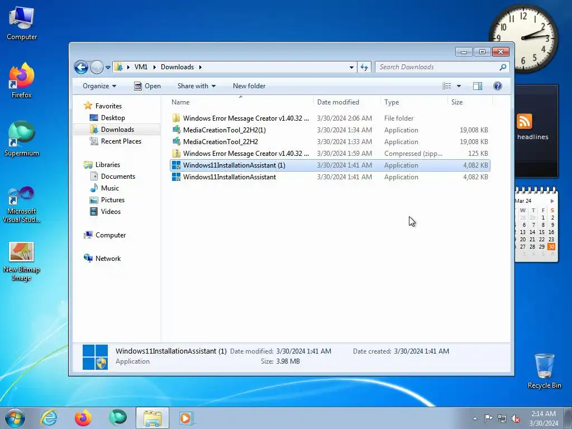Click the Action Center flag icon
572x429 pixels.
488,418
